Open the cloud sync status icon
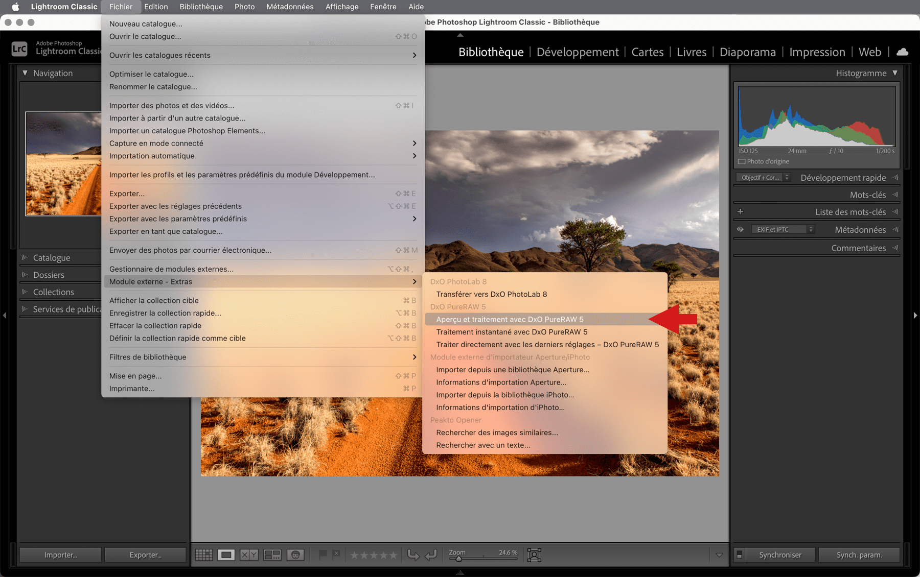 903,52
